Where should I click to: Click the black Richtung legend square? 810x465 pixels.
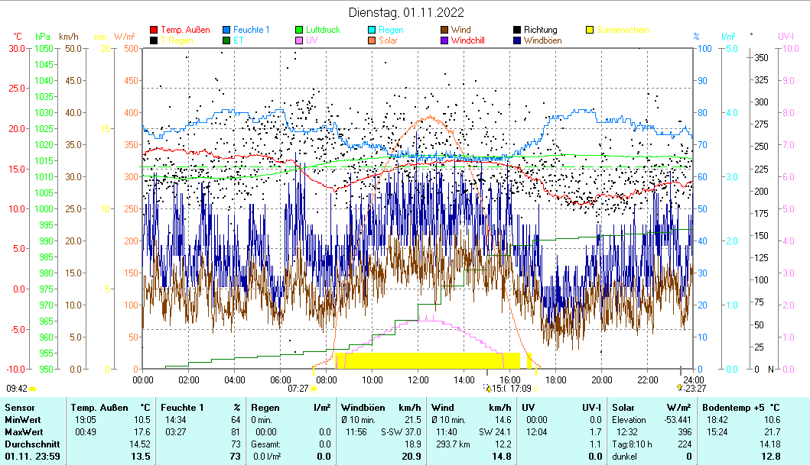[x=518, y=31]
